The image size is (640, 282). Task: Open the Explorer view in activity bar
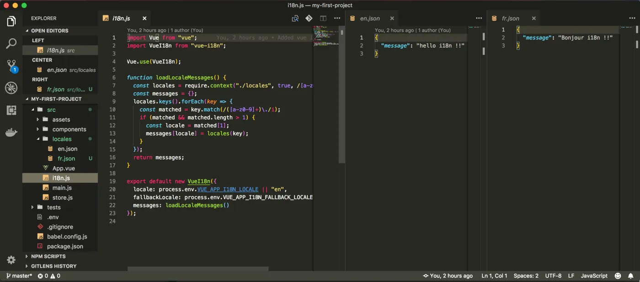click(11, 21)
